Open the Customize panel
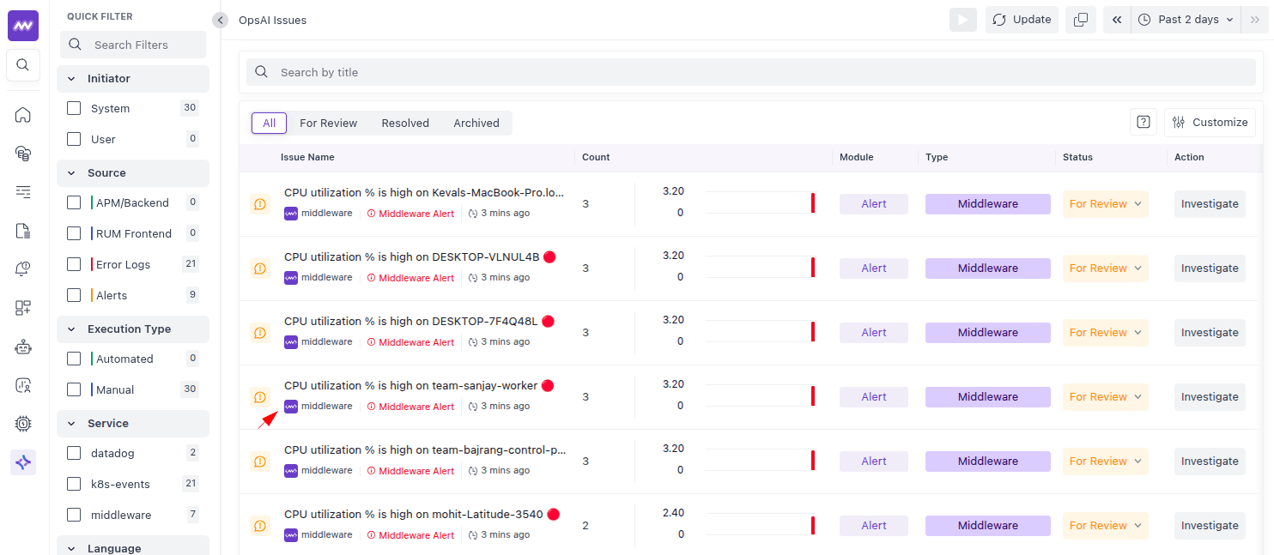The image size is (1274, 555). (x=1210, y=122)
